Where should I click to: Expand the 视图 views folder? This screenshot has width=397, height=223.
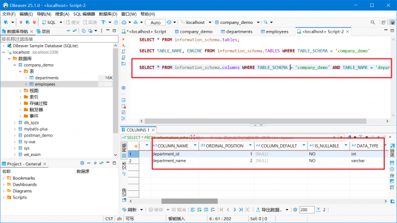click(20, 90)
